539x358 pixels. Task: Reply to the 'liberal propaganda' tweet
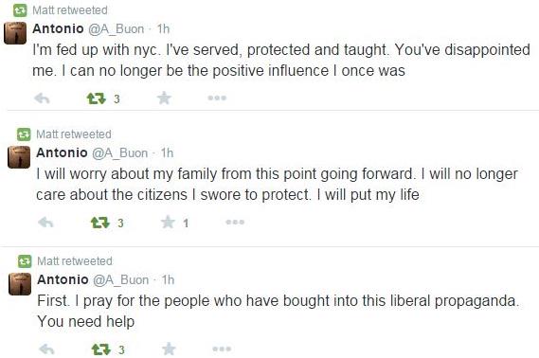point(46,349)
